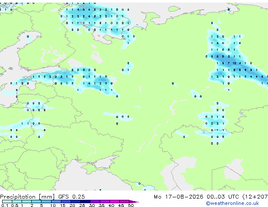268x207 pixels.
Task: Click the '25' legend value label
Action: 82,205
